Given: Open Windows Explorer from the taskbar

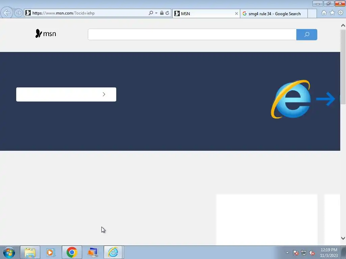Looking at the screenshot, I should coord(30,252).
